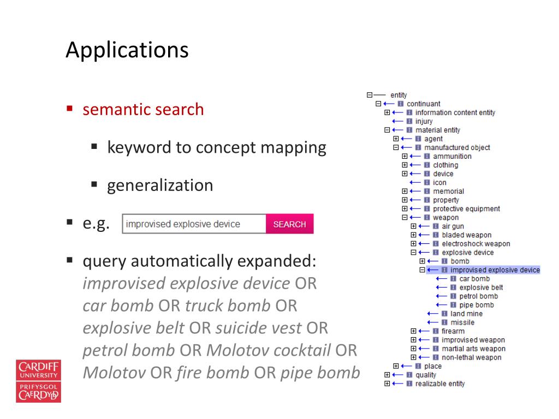Click the Cardiff University logo
Viewport: 559px width, 419px height.
click(39, 381)
